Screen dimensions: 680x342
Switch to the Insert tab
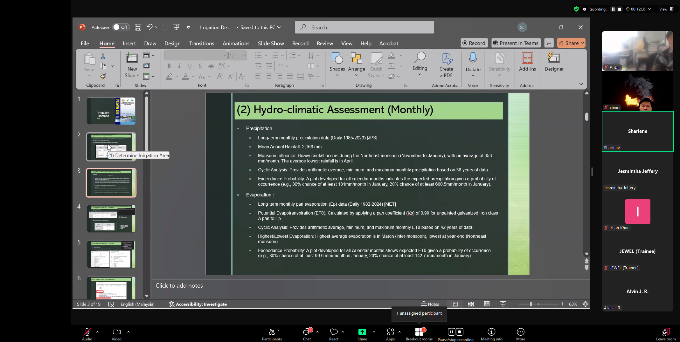tap(129, 43)
